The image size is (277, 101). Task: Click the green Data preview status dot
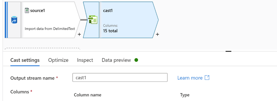pyautogui.click(x=136, y=60)
